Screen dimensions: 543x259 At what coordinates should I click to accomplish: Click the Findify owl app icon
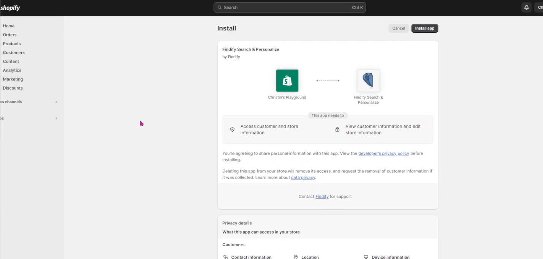click(368, 81)
